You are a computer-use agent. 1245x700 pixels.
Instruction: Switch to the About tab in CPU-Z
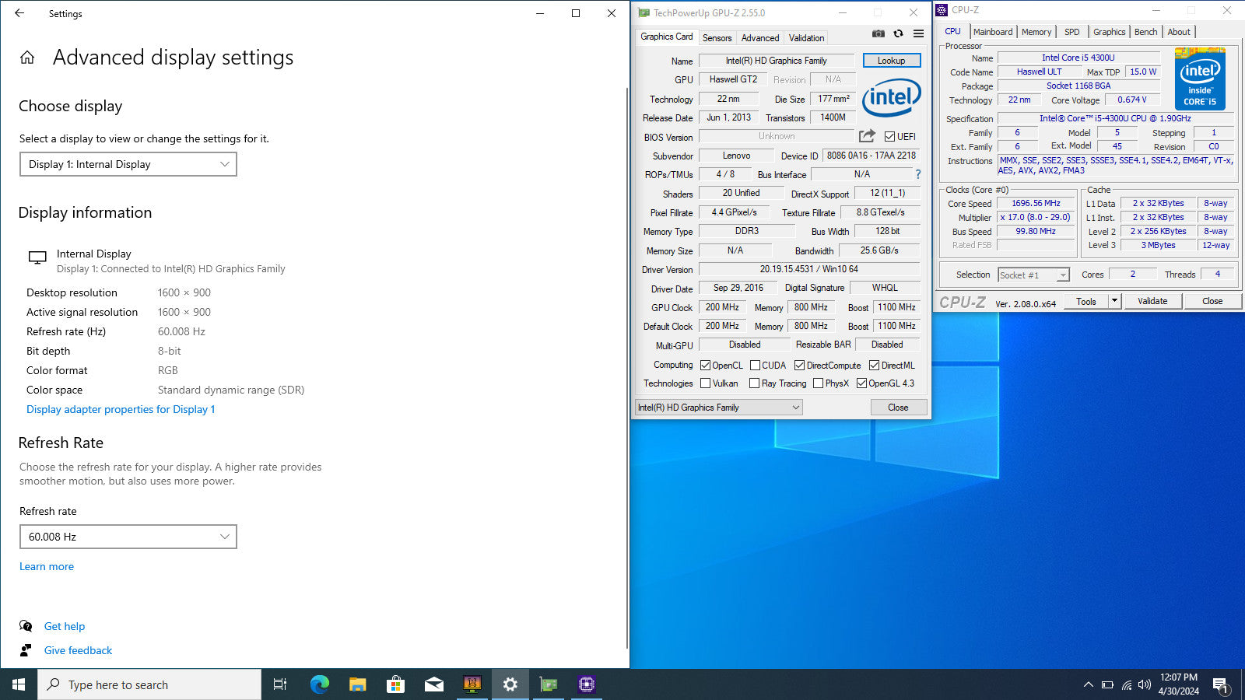point(1179,32)
